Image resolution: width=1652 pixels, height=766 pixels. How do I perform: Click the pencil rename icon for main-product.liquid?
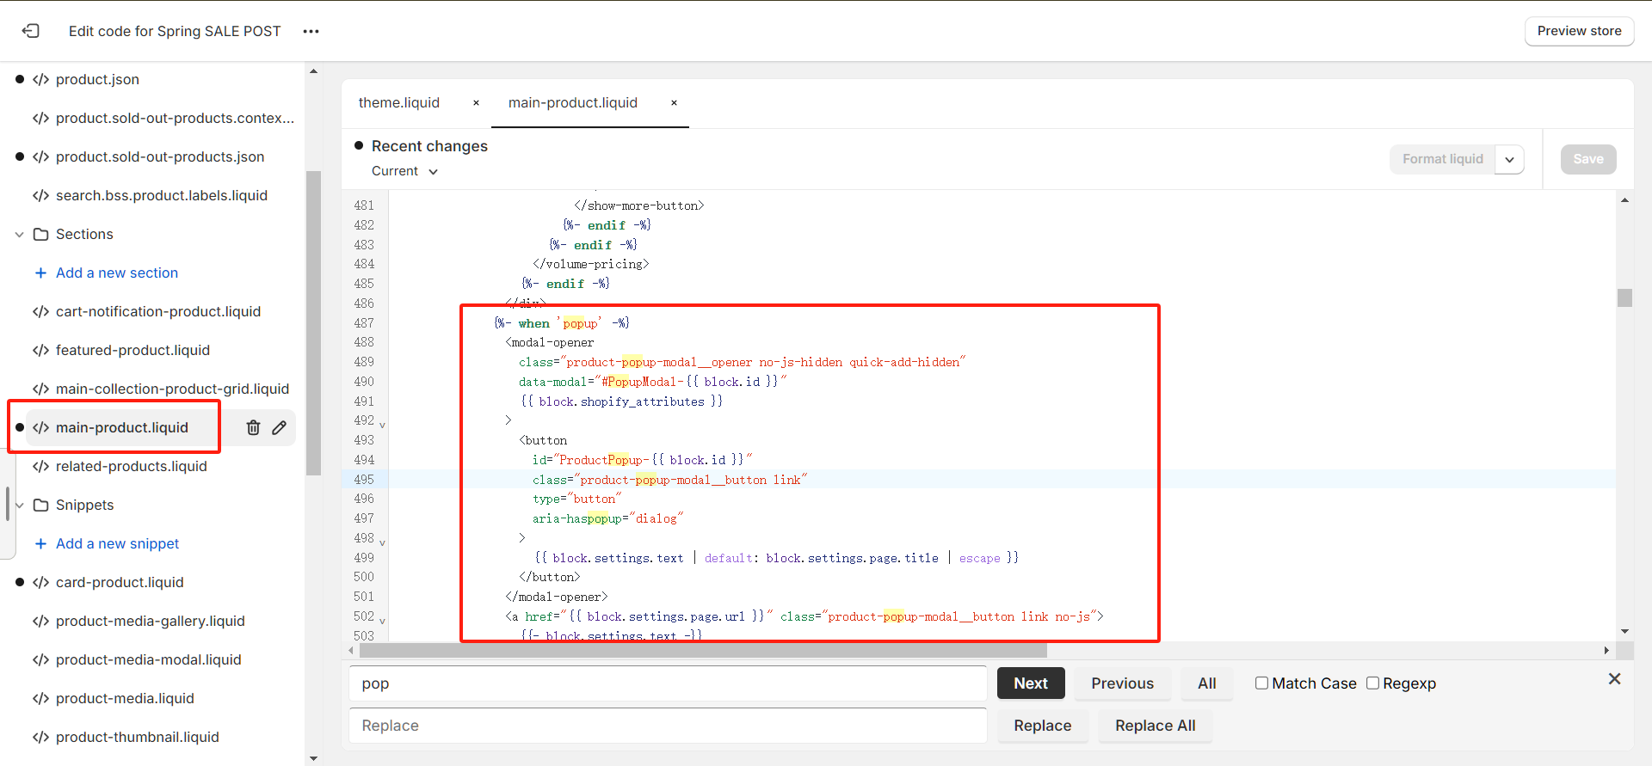(280, 427)
